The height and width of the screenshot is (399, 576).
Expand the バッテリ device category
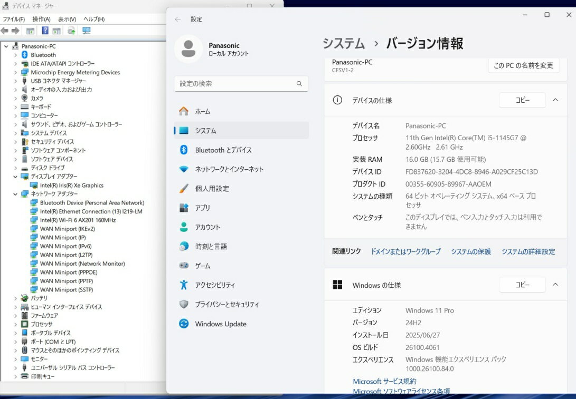[x=15, y=298]
